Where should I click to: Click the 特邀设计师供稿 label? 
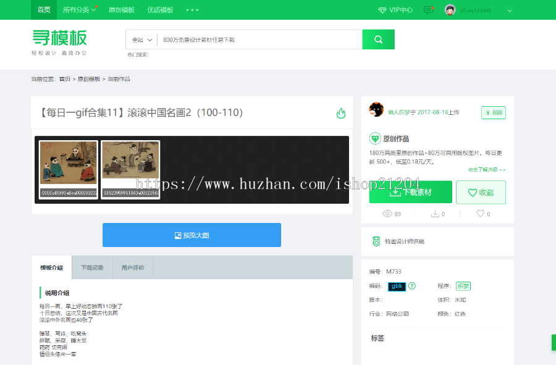click(x=405, y=241)
